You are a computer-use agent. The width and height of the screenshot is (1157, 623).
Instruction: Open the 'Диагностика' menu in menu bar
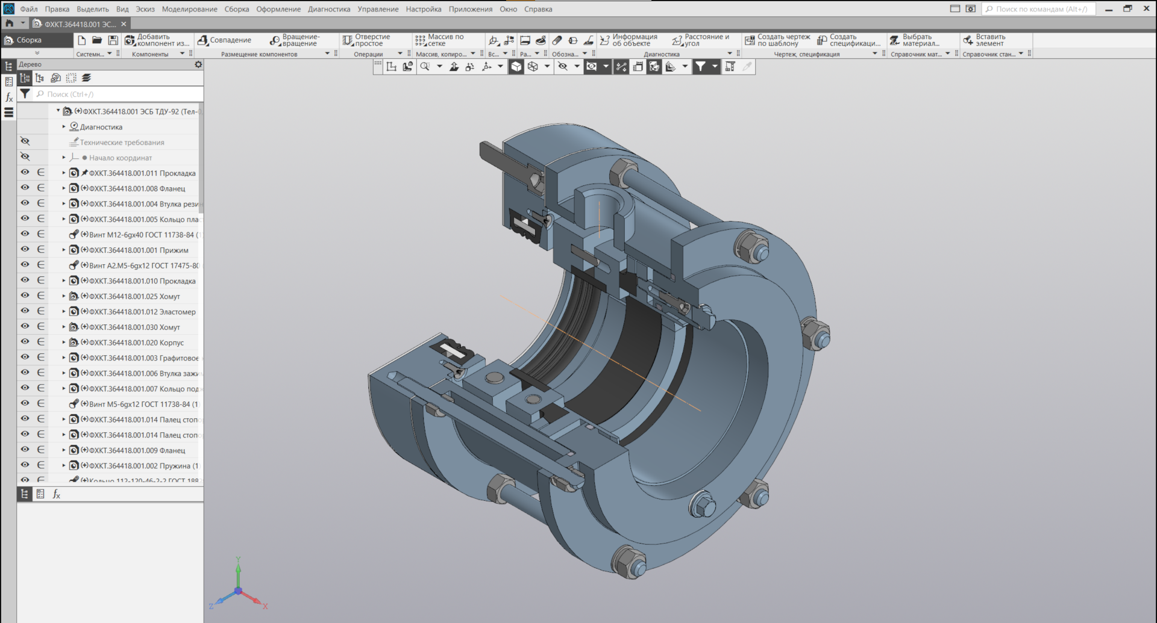click(x=328, y=9)
